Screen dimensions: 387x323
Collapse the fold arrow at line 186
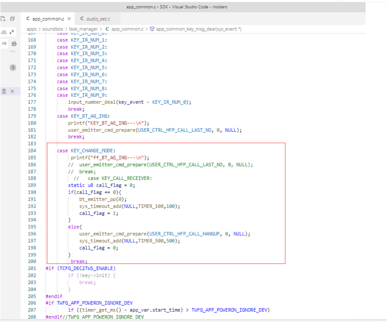[x=41, y=165]
